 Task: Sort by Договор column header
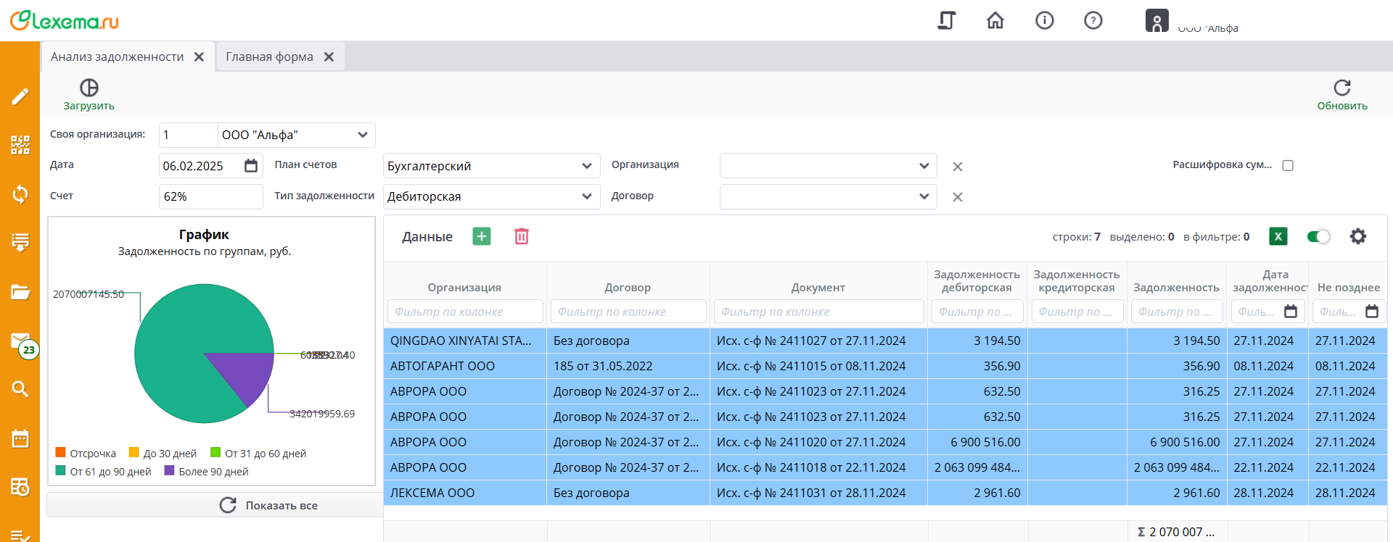tap(628, 288)
